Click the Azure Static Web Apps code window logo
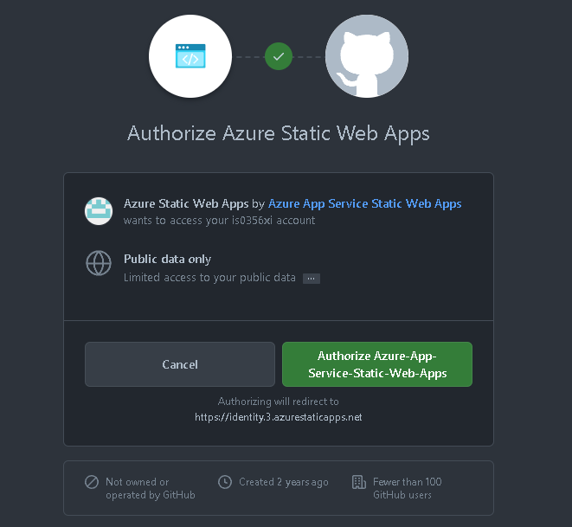Screen dimensions: 572x527 [190, 56]
